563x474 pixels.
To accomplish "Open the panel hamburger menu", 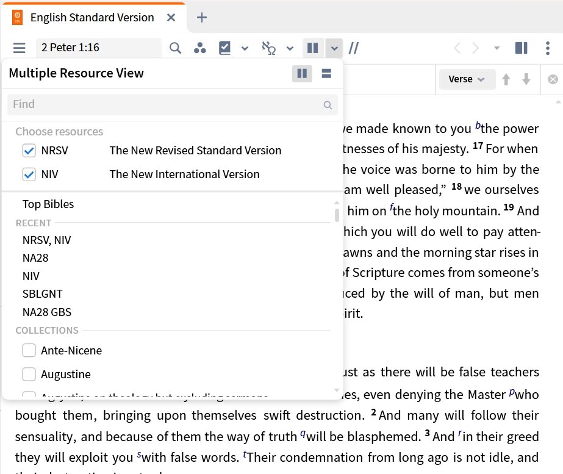I will click(x=19, y=48).
